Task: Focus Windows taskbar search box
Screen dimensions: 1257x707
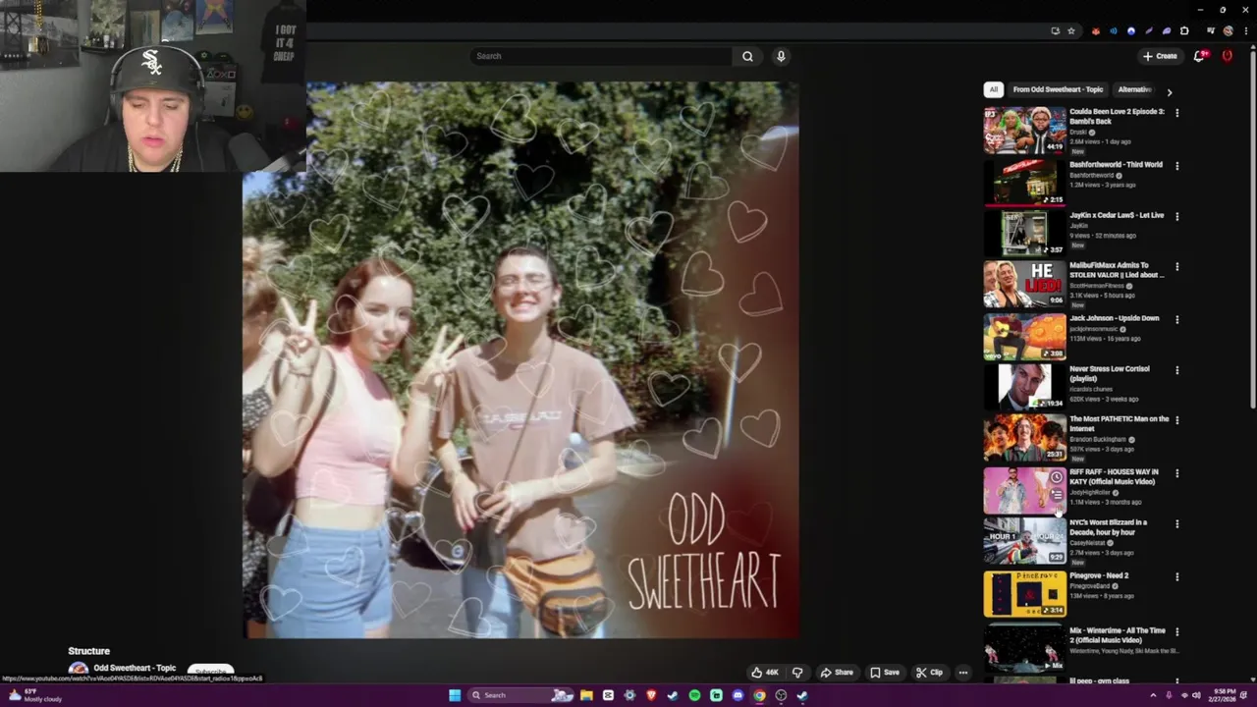Action: [x=520, y=695]
